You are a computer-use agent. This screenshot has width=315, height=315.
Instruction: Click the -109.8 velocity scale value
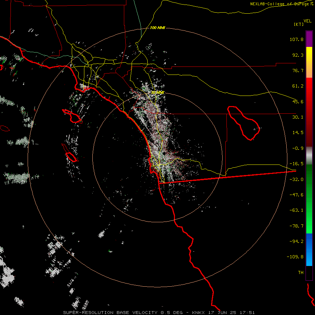[295, 257]
